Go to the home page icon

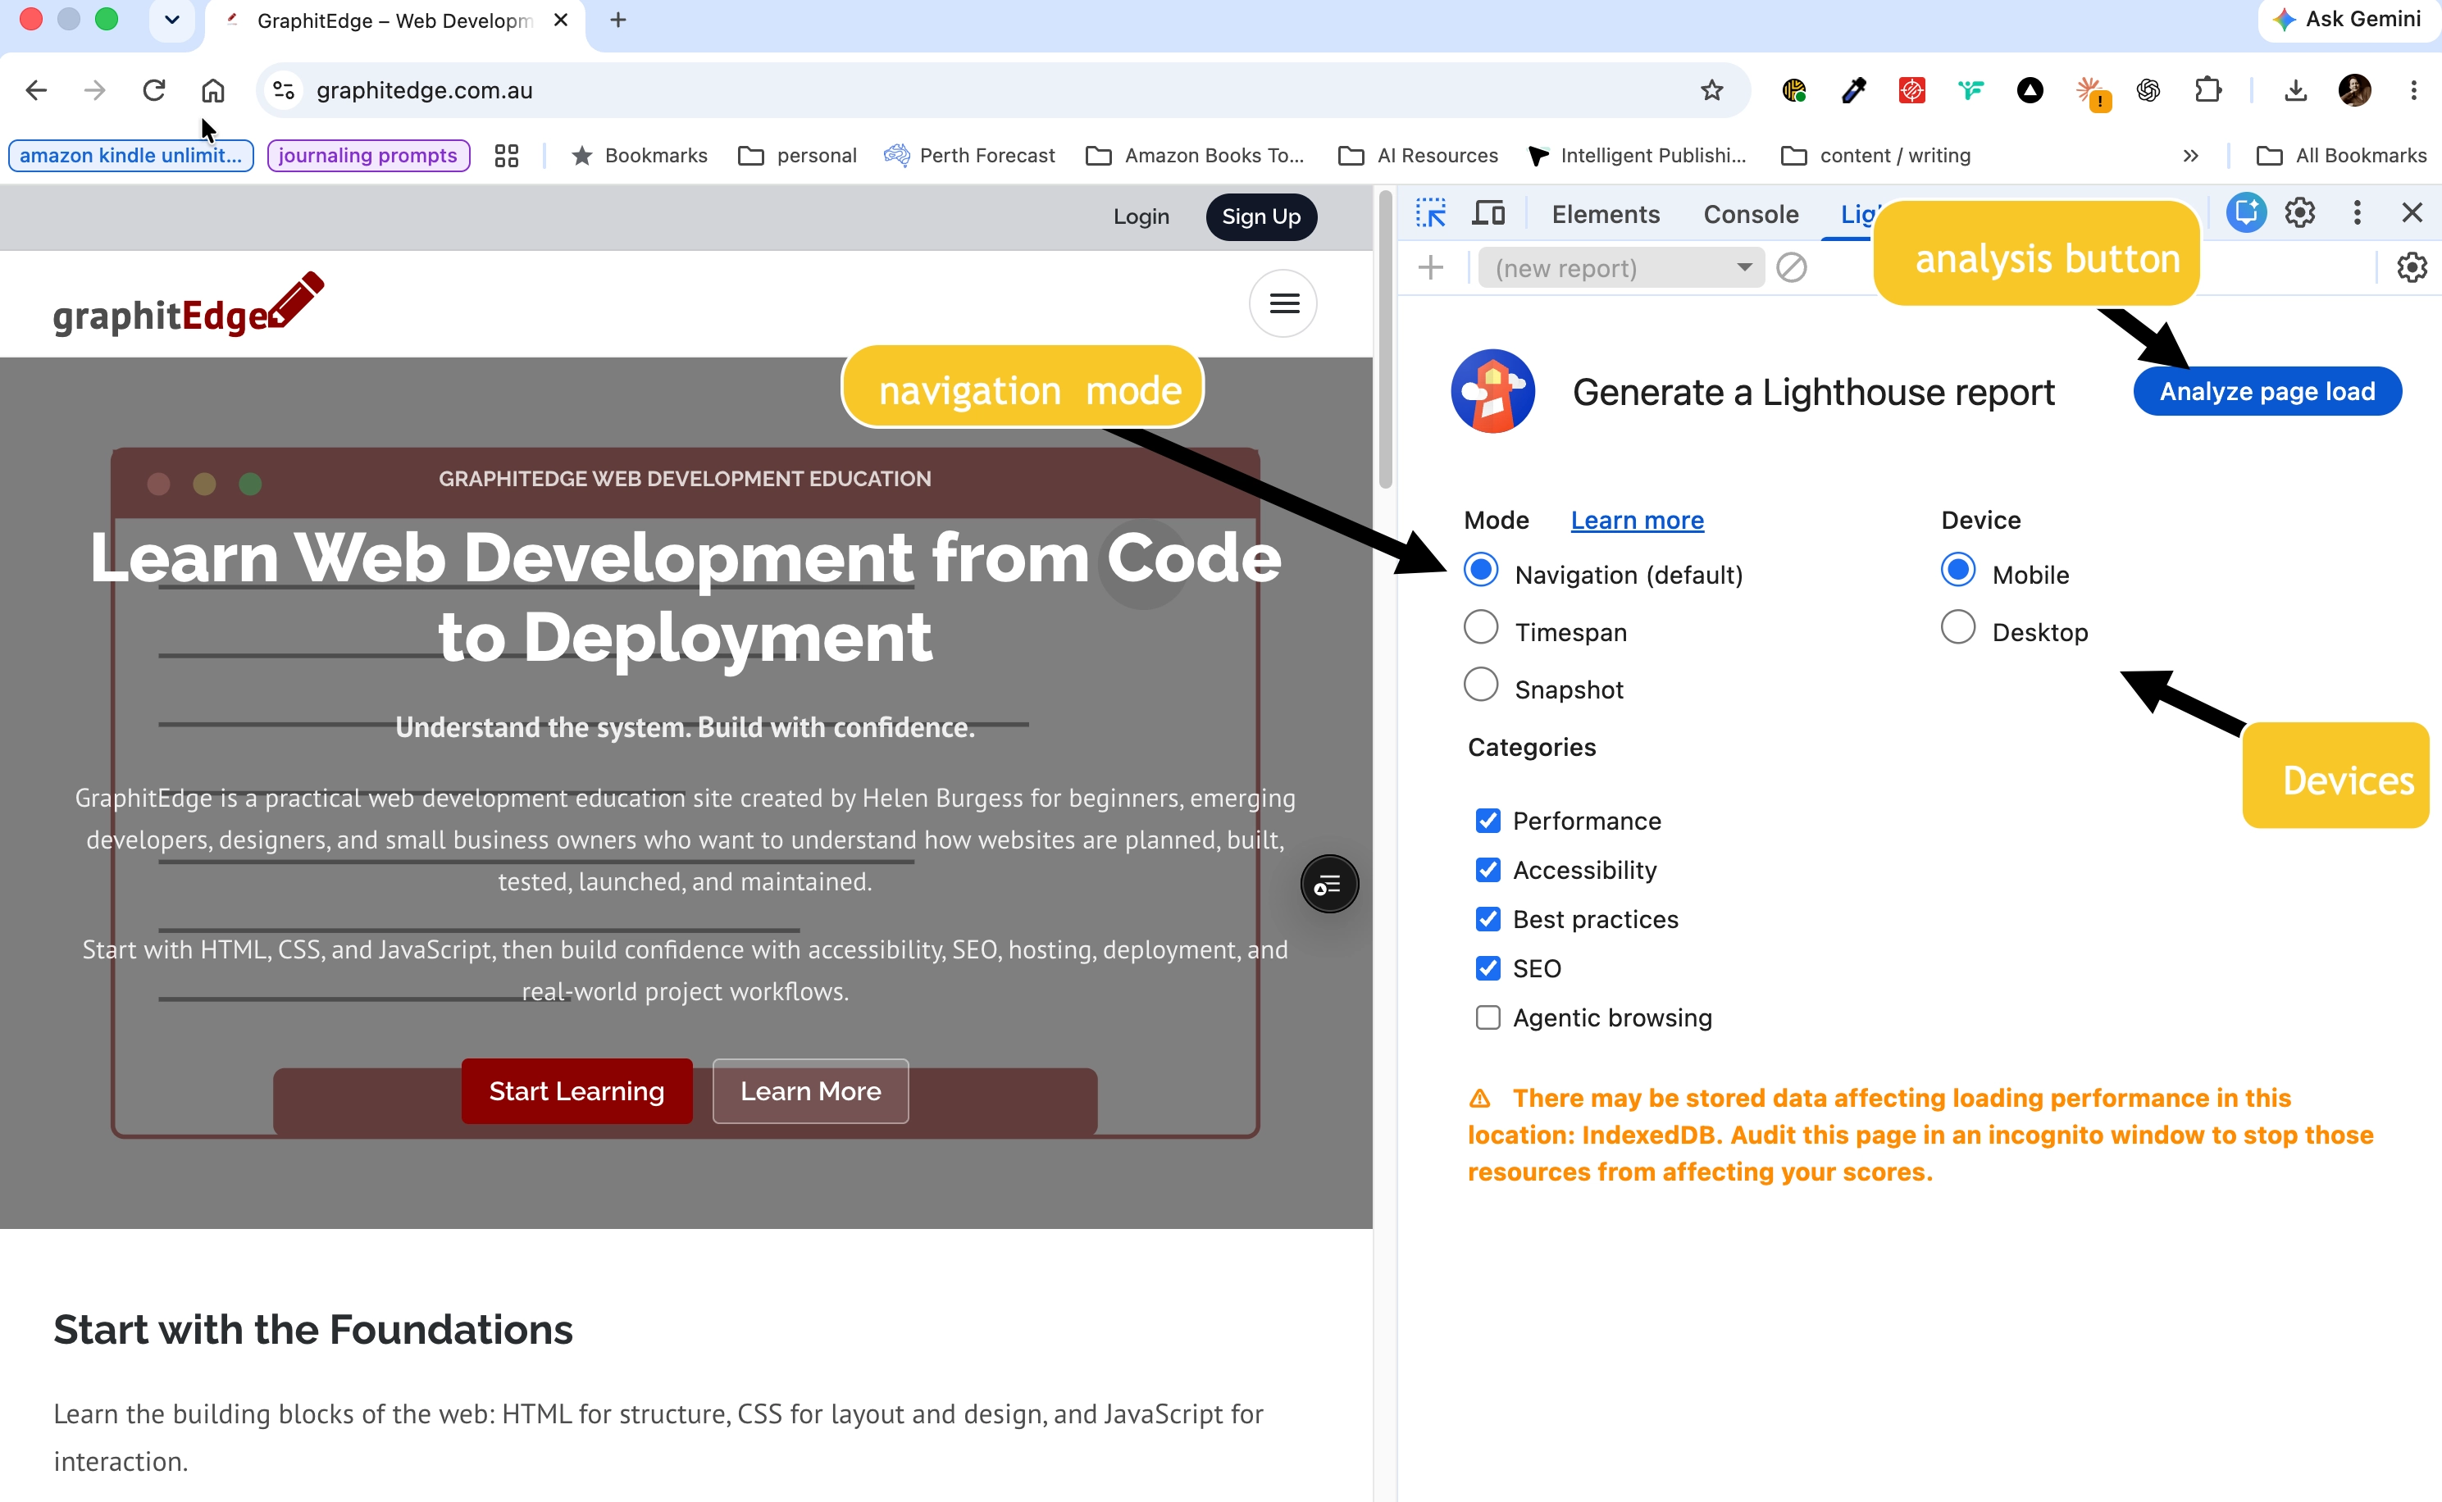click(x=212, y=90)
